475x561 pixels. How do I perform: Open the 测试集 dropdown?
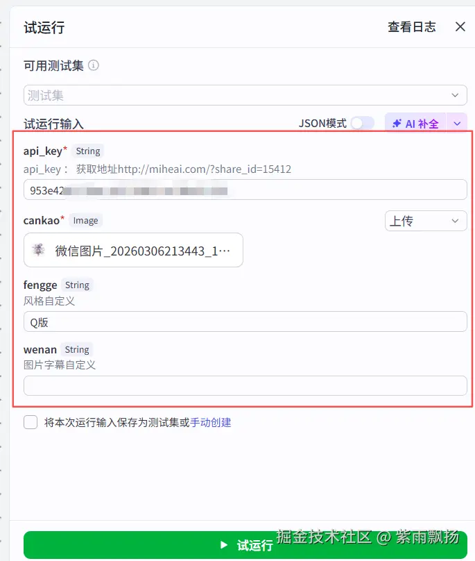[x=245, y=95]
